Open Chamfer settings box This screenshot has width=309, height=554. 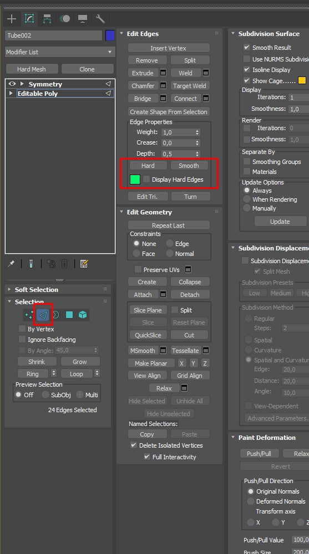click(163, 85)
